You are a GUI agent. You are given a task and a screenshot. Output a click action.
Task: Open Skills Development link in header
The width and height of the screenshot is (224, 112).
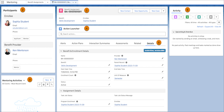coord(67,21)
